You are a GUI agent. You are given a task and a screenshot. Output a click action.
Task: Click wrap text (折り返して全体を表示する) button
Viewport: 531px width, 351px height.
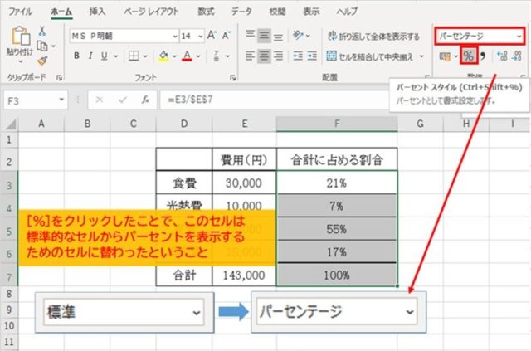tap(373, 36)
